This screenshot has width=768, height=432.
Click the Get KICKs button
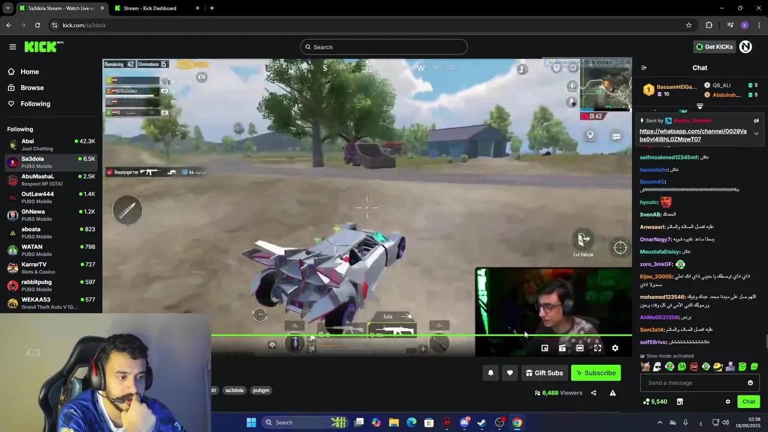coord(714,47)
